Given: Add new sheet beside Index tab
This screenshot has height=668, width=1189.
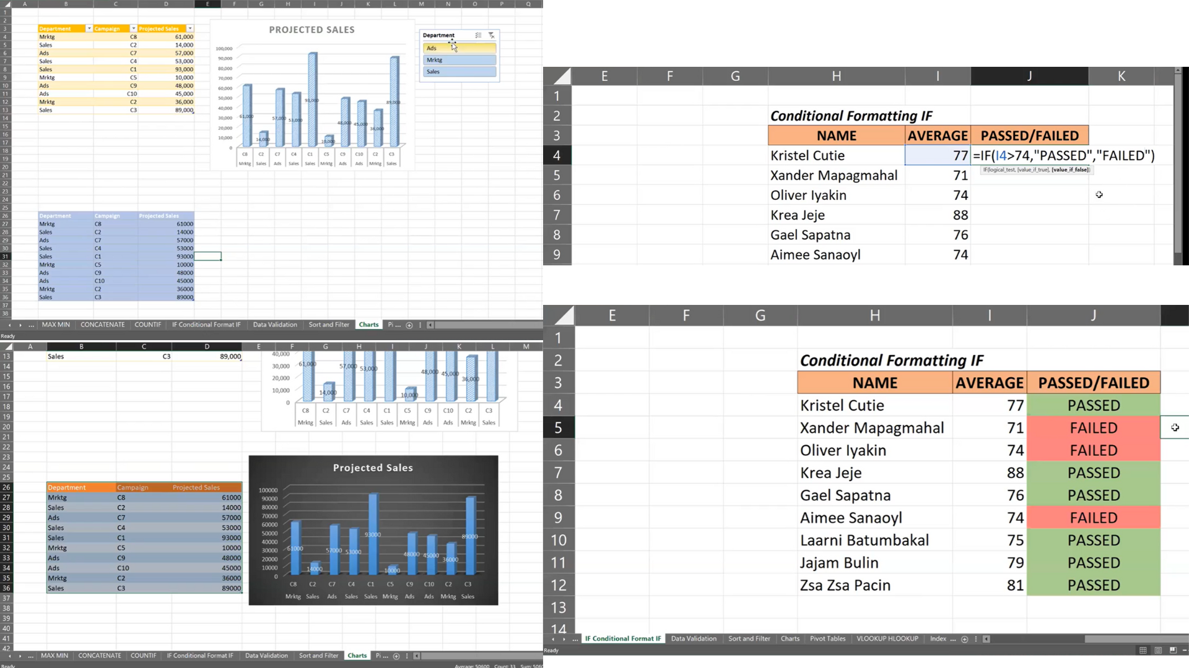Looking at the screenshot, I should pos(964,639).
